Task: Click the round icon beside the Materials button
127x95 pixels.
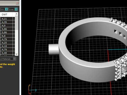Action: (x=14, y=59)
